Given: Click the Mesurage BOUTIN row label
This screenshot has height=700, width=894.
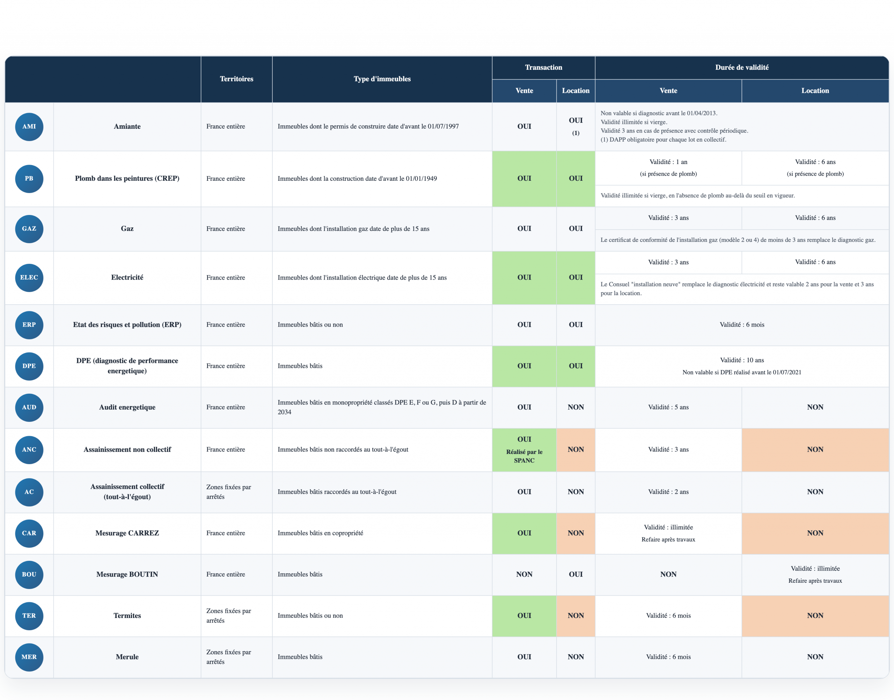Looking at the screenshot, I should pos(127,574).
